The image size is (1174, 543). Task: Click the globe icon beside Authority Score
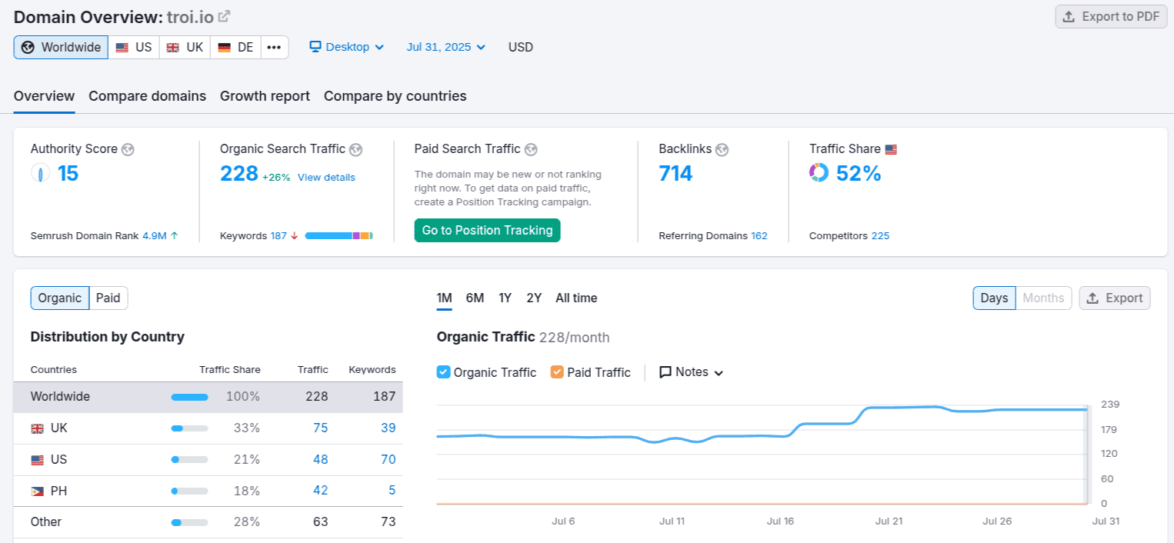coord(128,149)
